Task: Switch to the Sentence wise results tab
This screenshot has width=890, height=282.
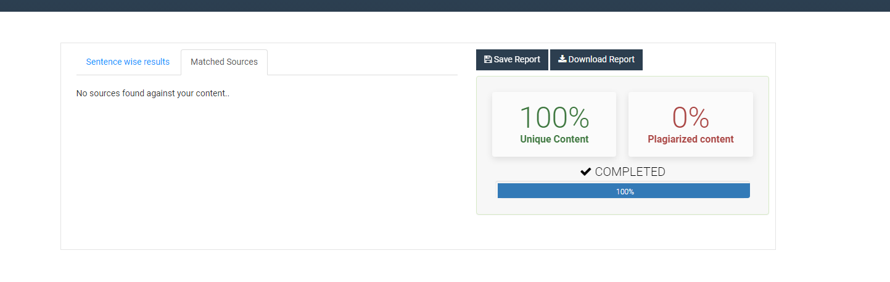Action: (x=128, y=62)
